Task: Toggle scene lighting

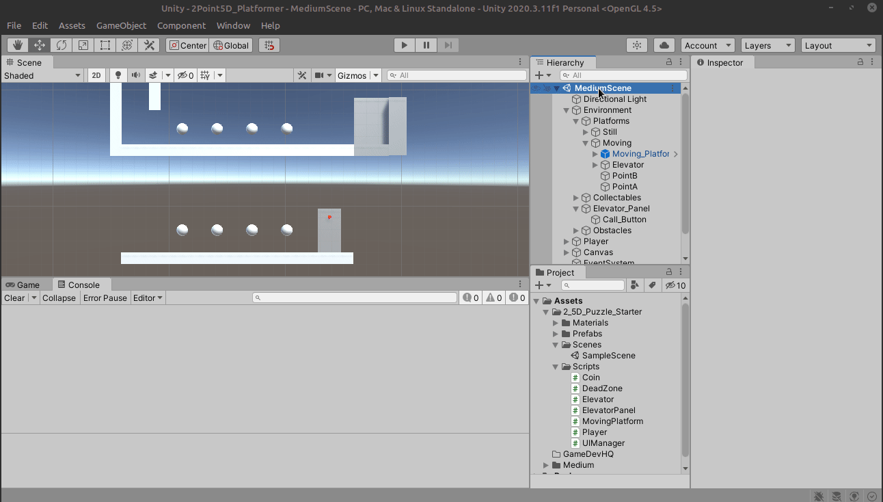Action: tap(118, 75)
